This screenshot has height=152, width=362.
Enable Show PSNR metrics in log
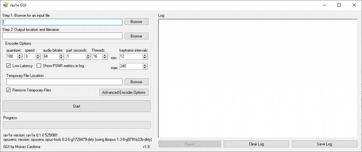coord(39,66)
